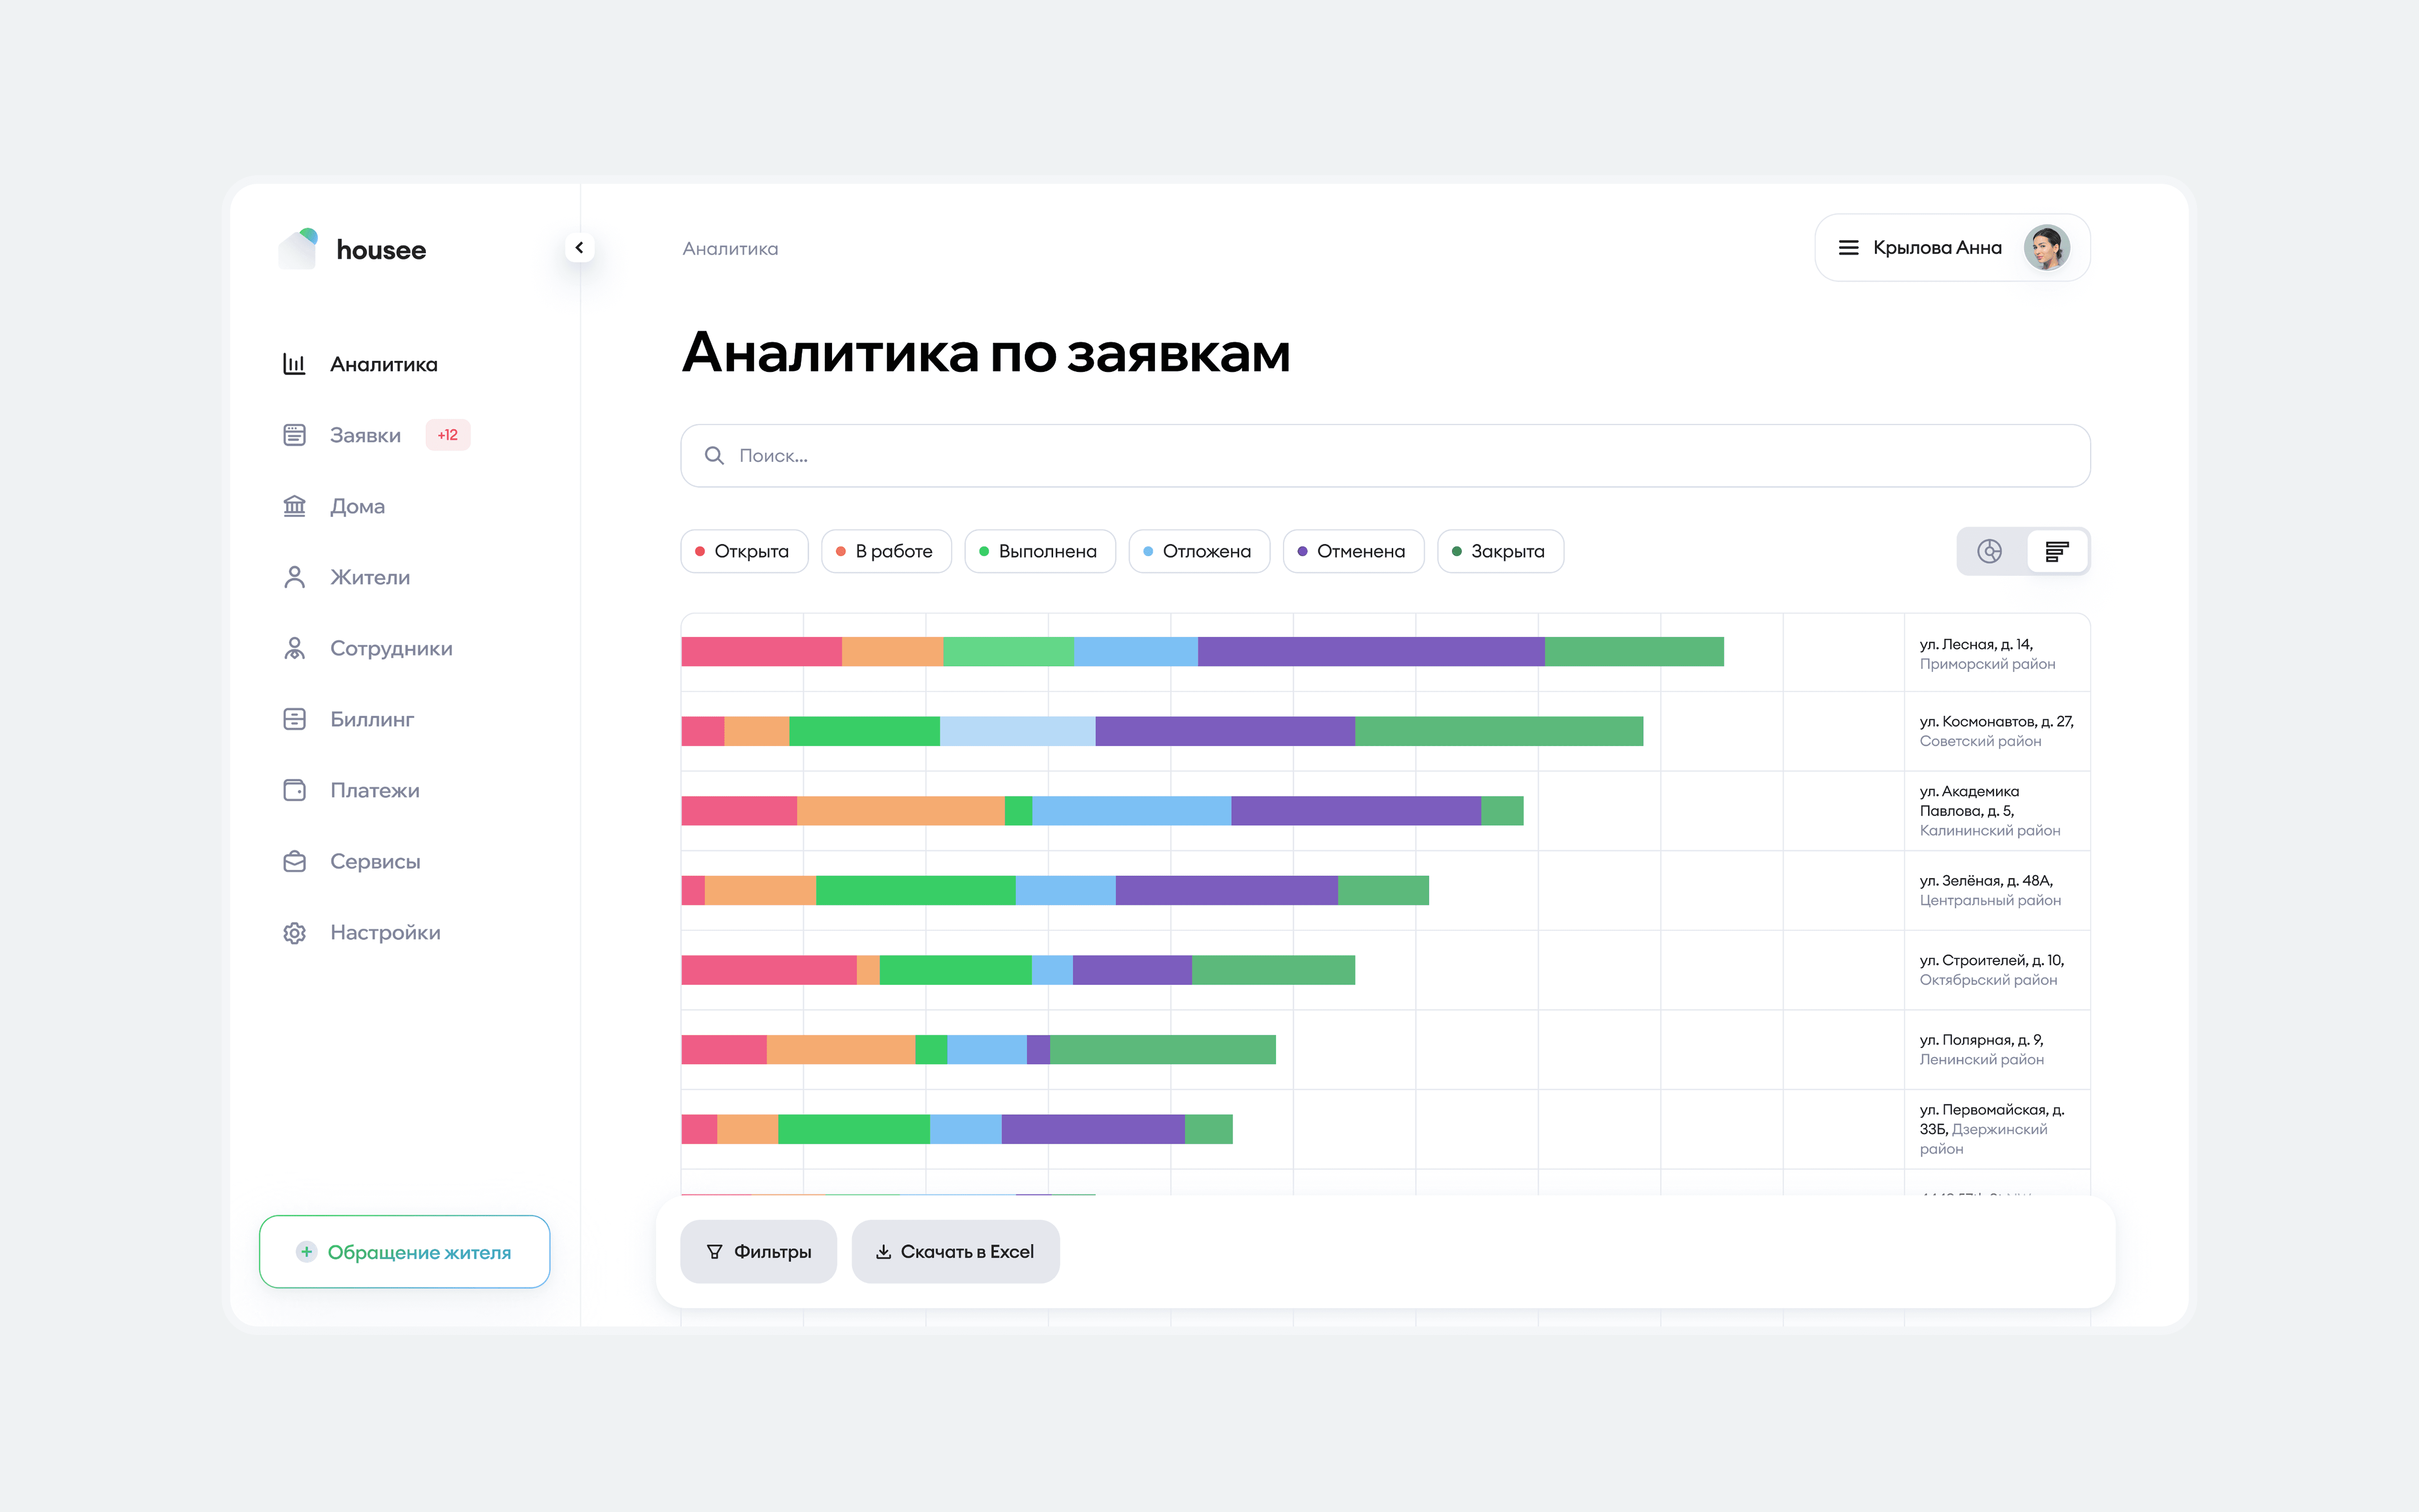Screen dimensions: 2419x1512
Task: Open the Заявки section icon
Action: coord(294,435)
